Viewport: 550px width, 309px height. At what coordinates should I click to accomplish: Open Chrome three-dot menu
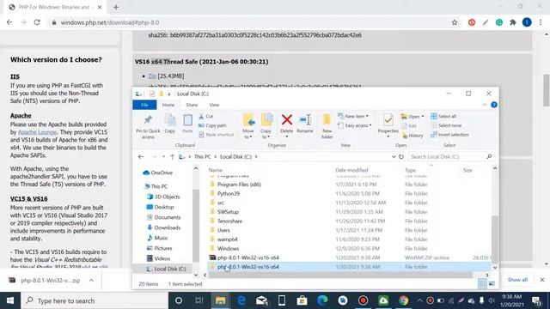pos(541,22)
